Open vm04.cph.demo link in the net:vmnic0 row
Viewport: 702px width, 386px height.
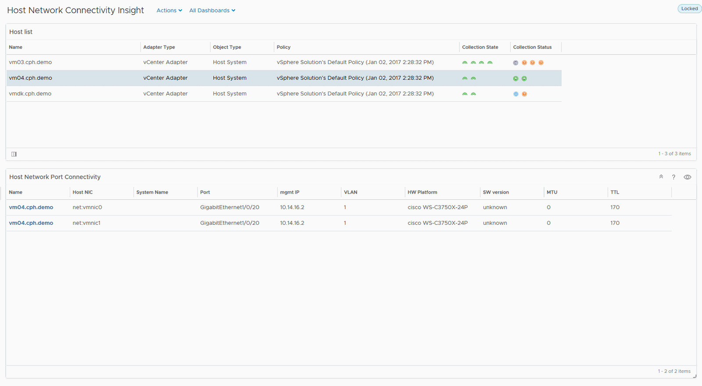(x=31, y=208)
